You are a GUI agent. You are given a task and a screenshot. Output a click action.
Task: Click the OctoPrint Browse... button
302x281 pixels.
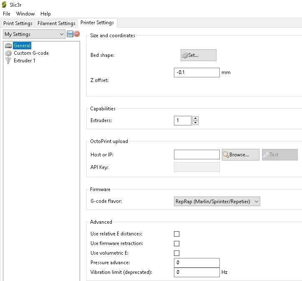click(x=241, y=155)
